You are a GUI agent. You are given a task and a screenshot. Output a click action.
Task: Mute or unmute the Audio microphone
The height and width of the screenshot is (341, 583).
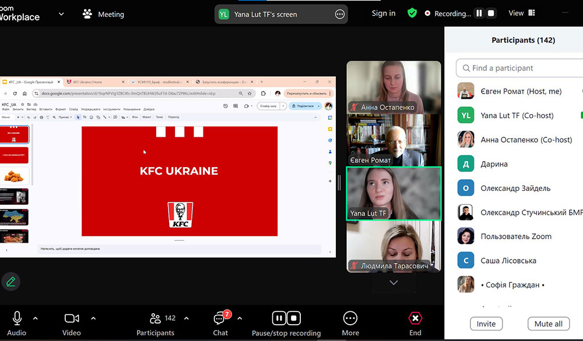click(x=17, y=323)
